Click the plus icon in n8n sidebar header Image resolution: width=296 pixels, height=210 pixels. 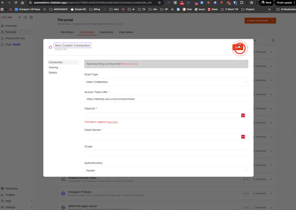(x=19, y=17)
